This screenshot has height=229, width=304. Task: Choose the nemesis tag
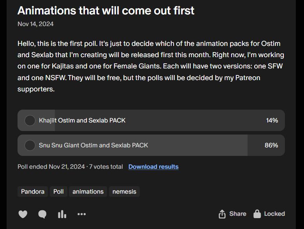pyautogui.click(x=124, y=191)
